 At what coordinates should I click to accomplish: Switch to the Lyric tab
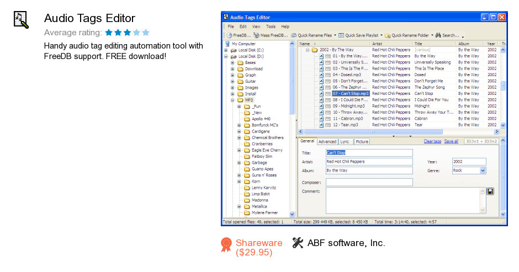pyautogui.click(x=345, y=142)
